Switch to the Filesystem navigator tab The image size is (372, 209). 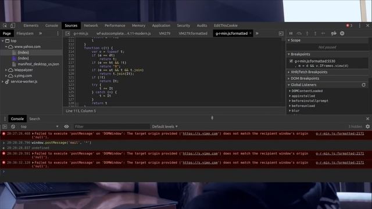tap(25, 34)
